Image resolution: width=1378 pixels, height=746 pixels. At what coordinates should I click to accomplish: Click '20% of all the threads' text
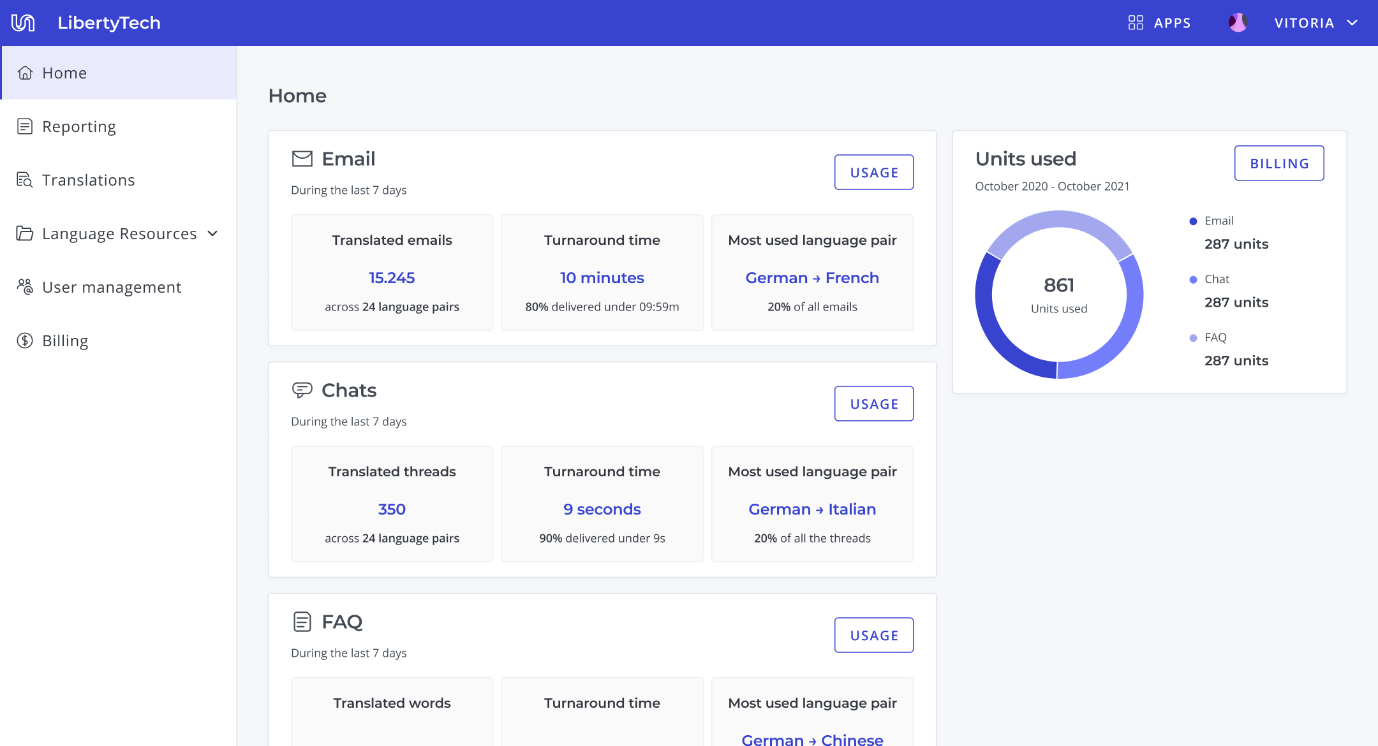click(812, 538)
